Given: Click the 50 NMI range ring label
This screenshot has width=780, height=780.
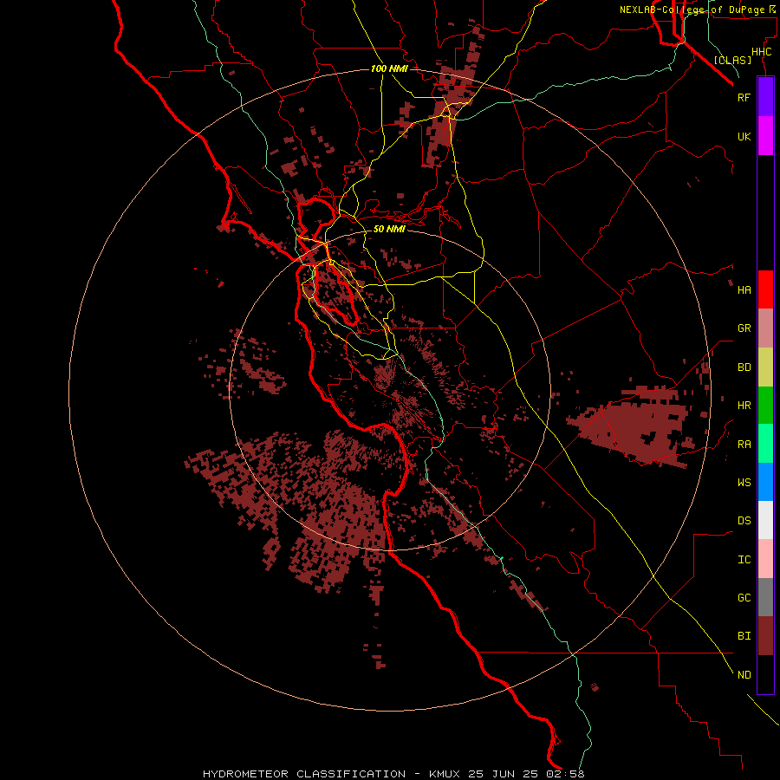Looking at the screenshot, I should point(389,229).
